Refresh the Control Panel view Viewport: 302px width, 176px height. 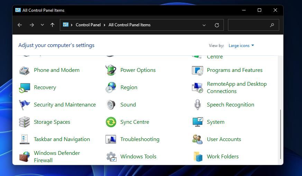pyautogui.click(x=217, y=25)
